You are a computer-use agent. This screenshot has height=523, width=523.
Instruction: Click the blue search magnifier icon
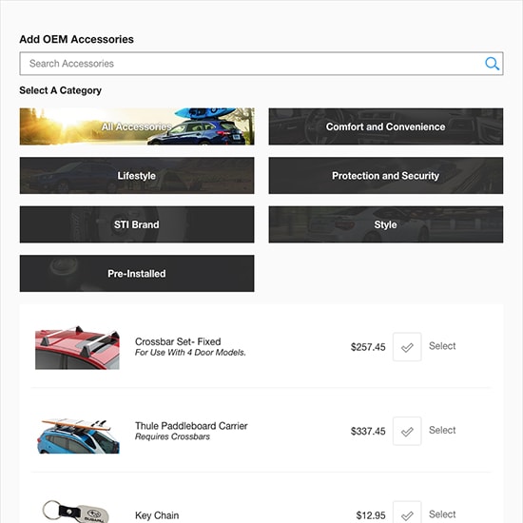[492, 64]
